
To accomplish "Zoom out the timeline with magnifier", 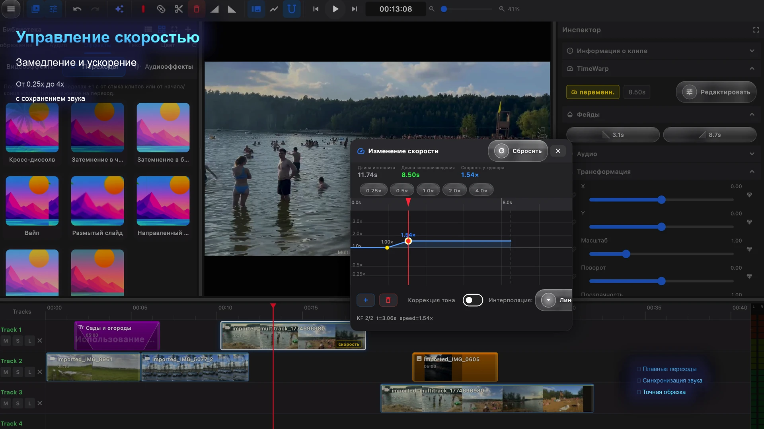I will coord(431,9).
